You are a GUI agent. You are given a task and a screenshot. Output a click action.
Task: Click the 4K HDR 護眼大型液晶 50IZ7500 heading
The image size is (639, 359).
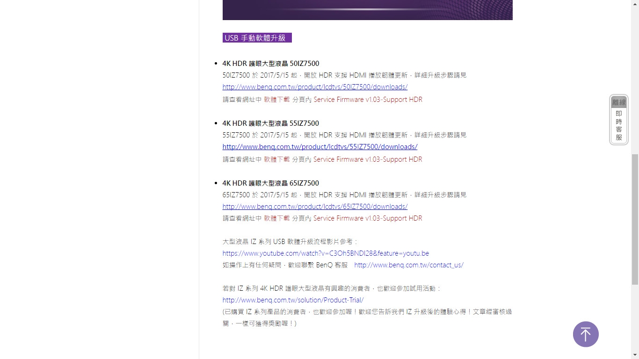(x=271, y=64)
